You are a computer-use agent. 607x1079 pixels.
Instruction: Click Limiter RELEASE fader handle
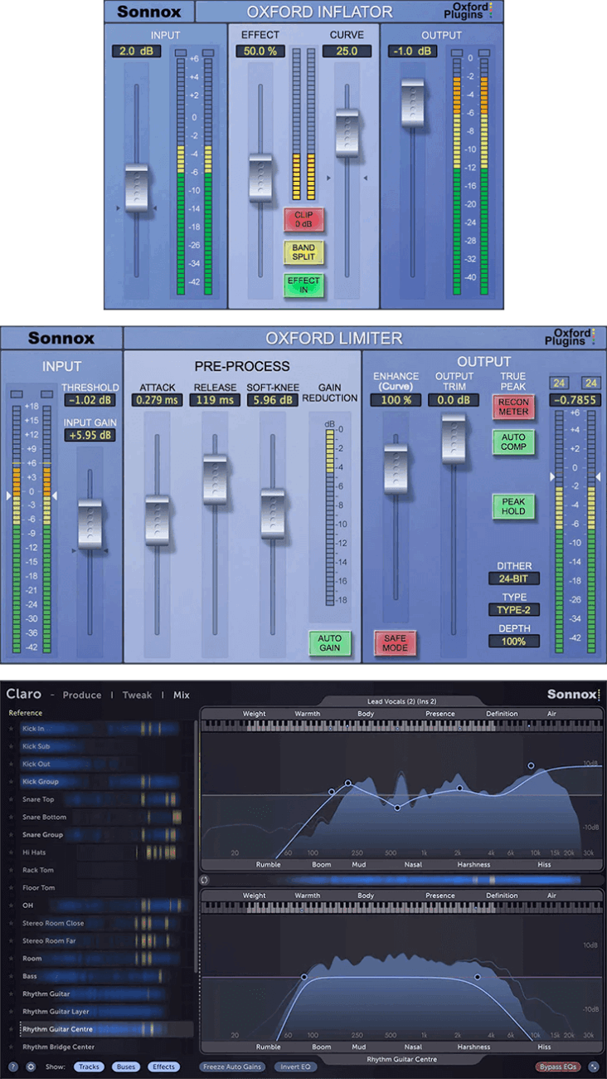[x=215, y=479]
